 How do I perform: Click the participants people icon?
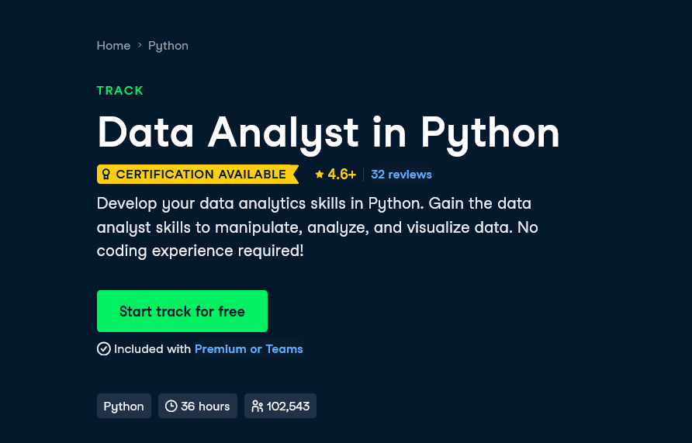point(258,407)
